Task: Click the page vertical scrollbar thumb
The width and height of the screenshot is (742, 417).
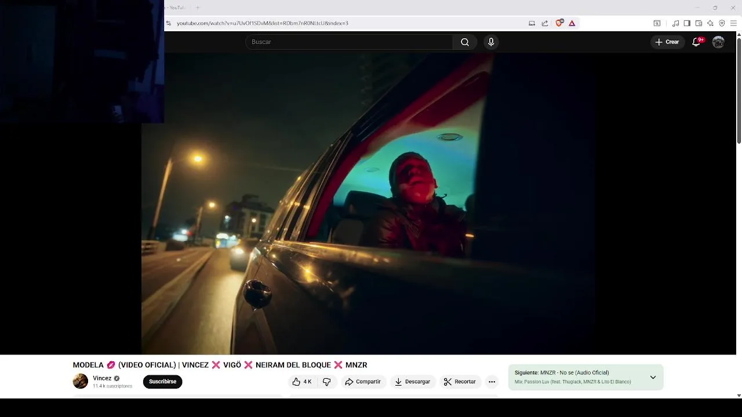Action: click(739, 90)
